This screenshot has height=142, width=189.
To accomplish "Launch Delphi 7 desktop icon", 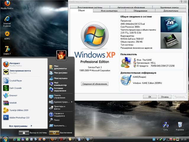I will [7, 51].
